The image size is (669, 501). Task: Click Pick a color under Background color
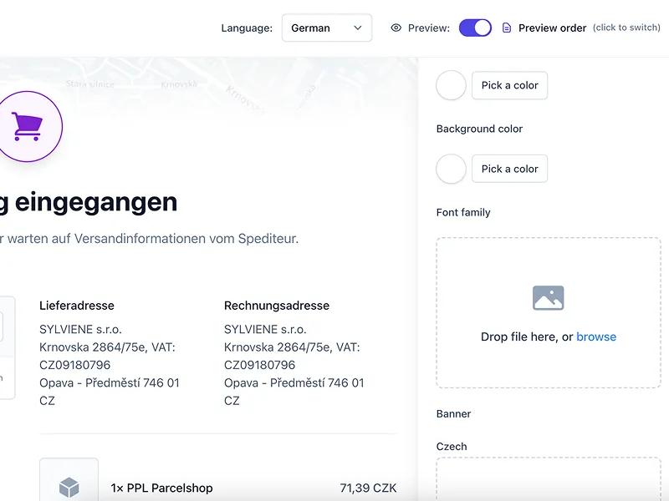(509, 169)
